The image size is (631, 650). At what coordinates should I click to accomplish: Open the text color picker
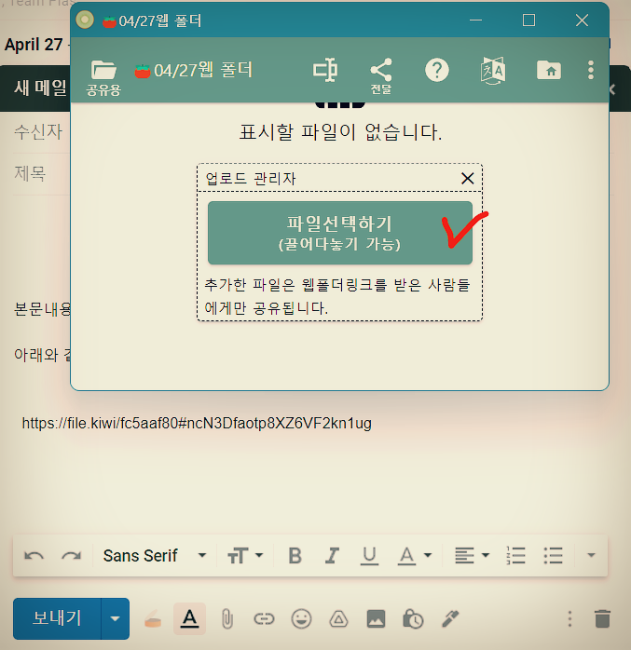click(x=415, y=556)
